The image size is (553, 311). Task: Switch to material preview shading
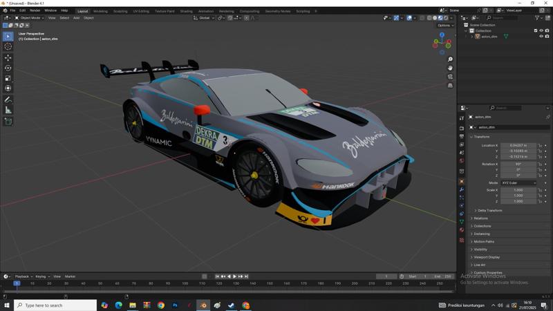coord(440,18)
